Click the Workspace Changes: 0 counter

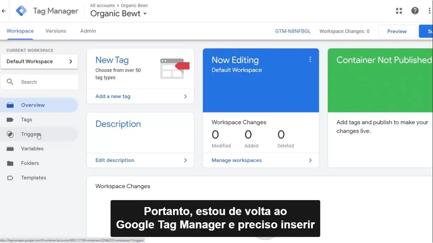point(344,31)
